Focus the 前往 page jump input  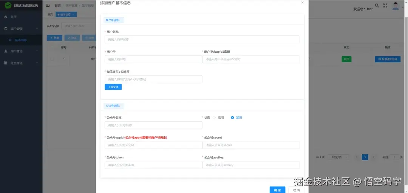click(x=394, y=157)
